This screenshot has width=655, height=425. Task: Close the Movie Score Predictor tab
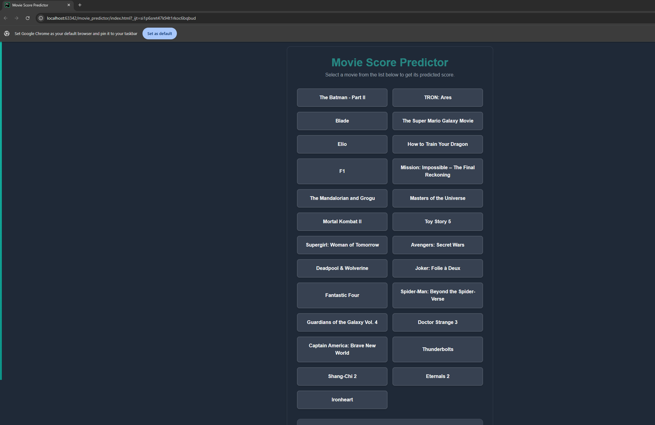[x=69, y=5]
